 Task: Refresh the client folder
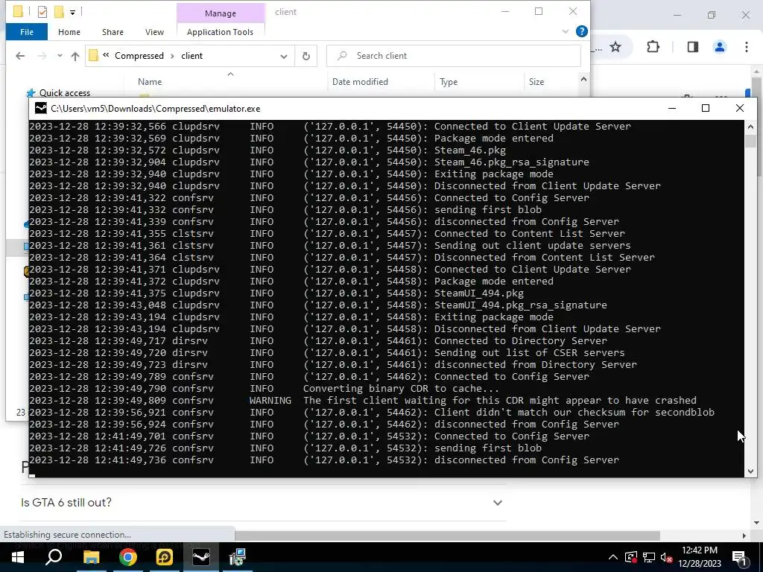[306, 56]
